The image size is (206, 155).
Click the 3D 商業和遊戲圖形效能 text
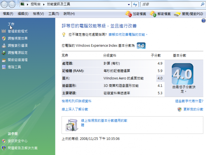coord(121,86)
